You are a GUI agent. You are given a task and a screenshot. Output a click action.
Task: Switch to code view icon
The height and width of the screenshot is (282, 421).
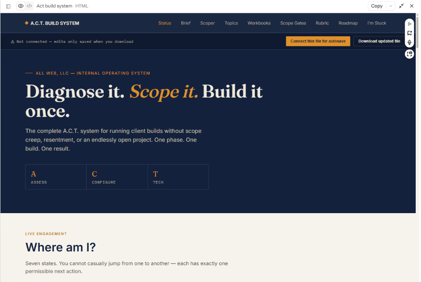tap(29, 6)
